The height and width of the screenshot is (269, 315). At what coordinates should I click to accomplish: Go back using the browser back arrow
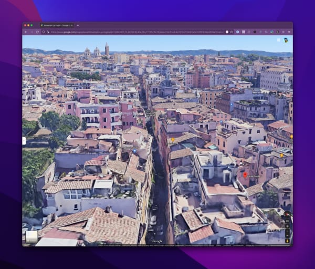pos(26,32)
